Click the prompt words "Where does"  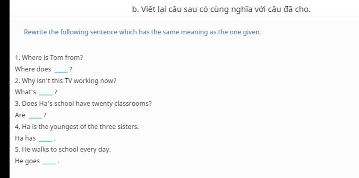(33, 69)
